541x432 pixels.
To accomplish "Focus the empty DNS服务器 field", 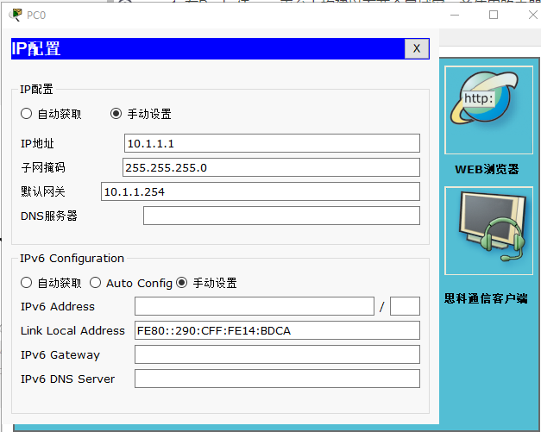I will 281,216.
